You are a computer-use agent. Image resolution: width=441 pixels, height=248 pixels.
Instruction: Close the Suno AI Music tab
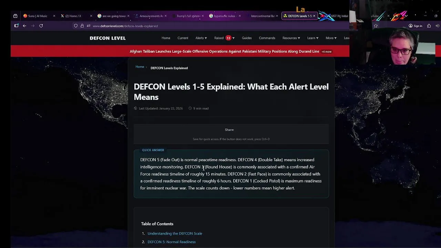(x=54, y=16)
